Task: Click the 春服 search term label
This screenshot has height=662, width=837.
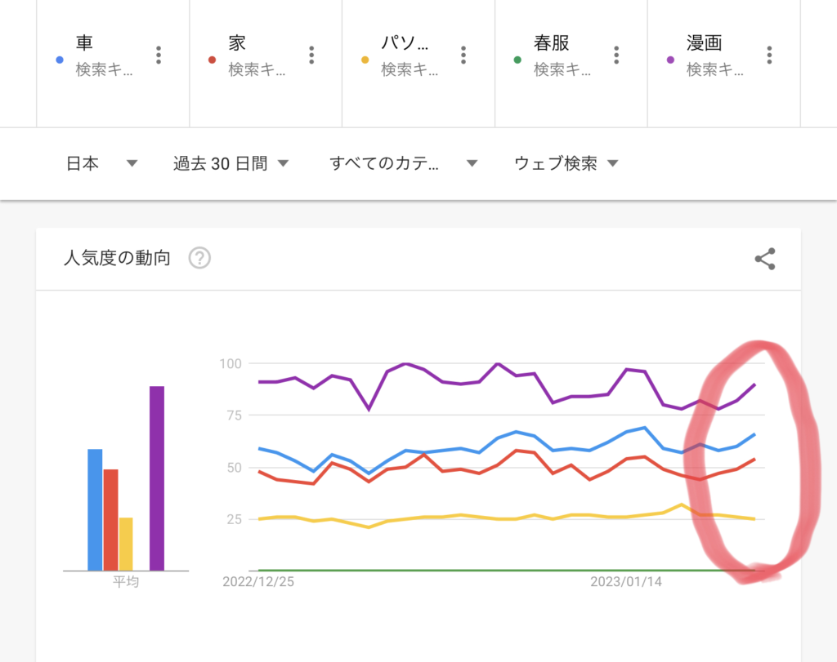Action: (x=551, y=43)
